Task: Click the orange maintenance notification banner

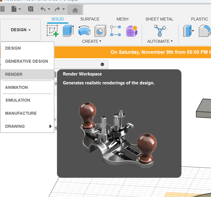Action: 133,52
